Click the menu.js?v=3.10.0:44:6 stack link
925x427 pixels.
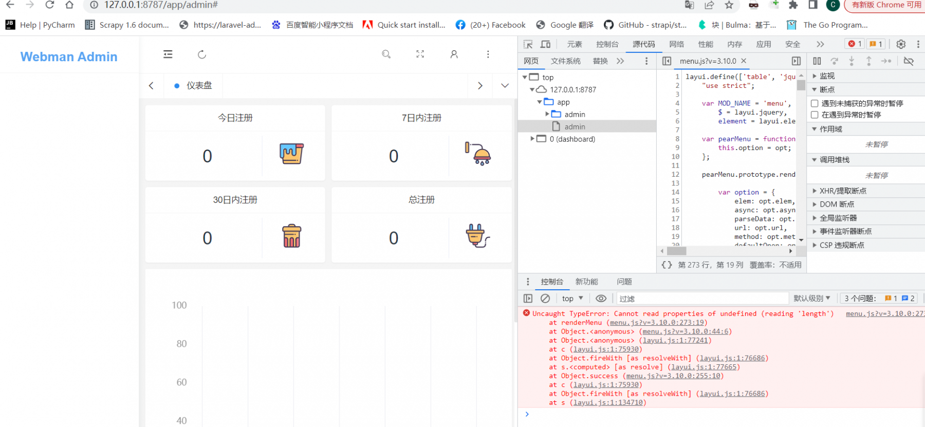pos(686,331)
